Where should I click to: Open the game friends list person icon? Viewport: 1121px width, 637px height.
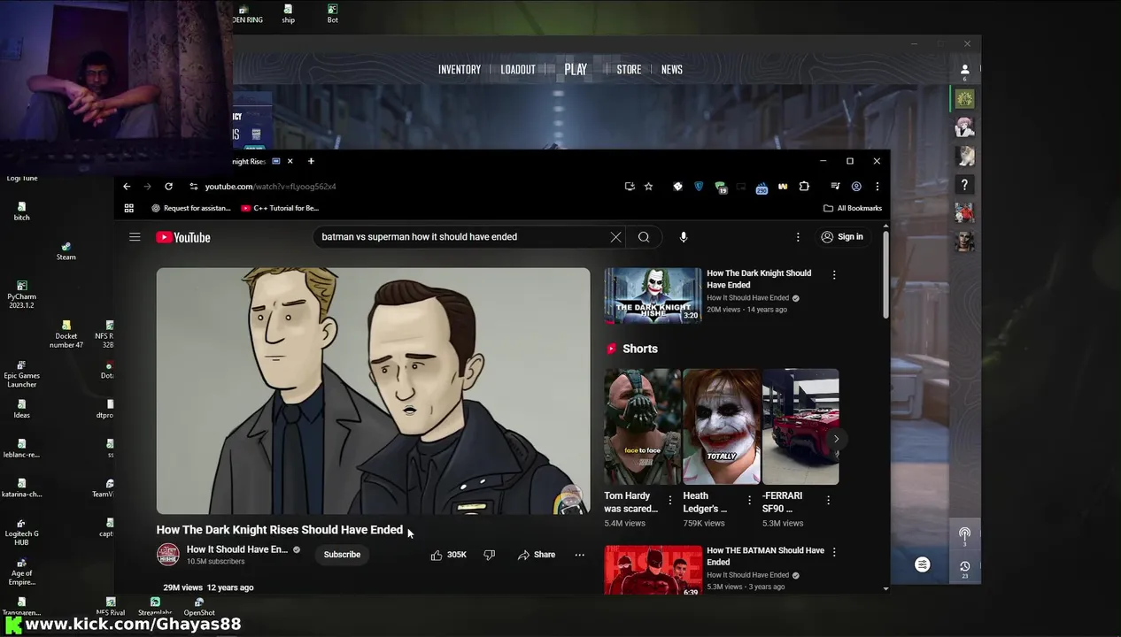[964, 69]
